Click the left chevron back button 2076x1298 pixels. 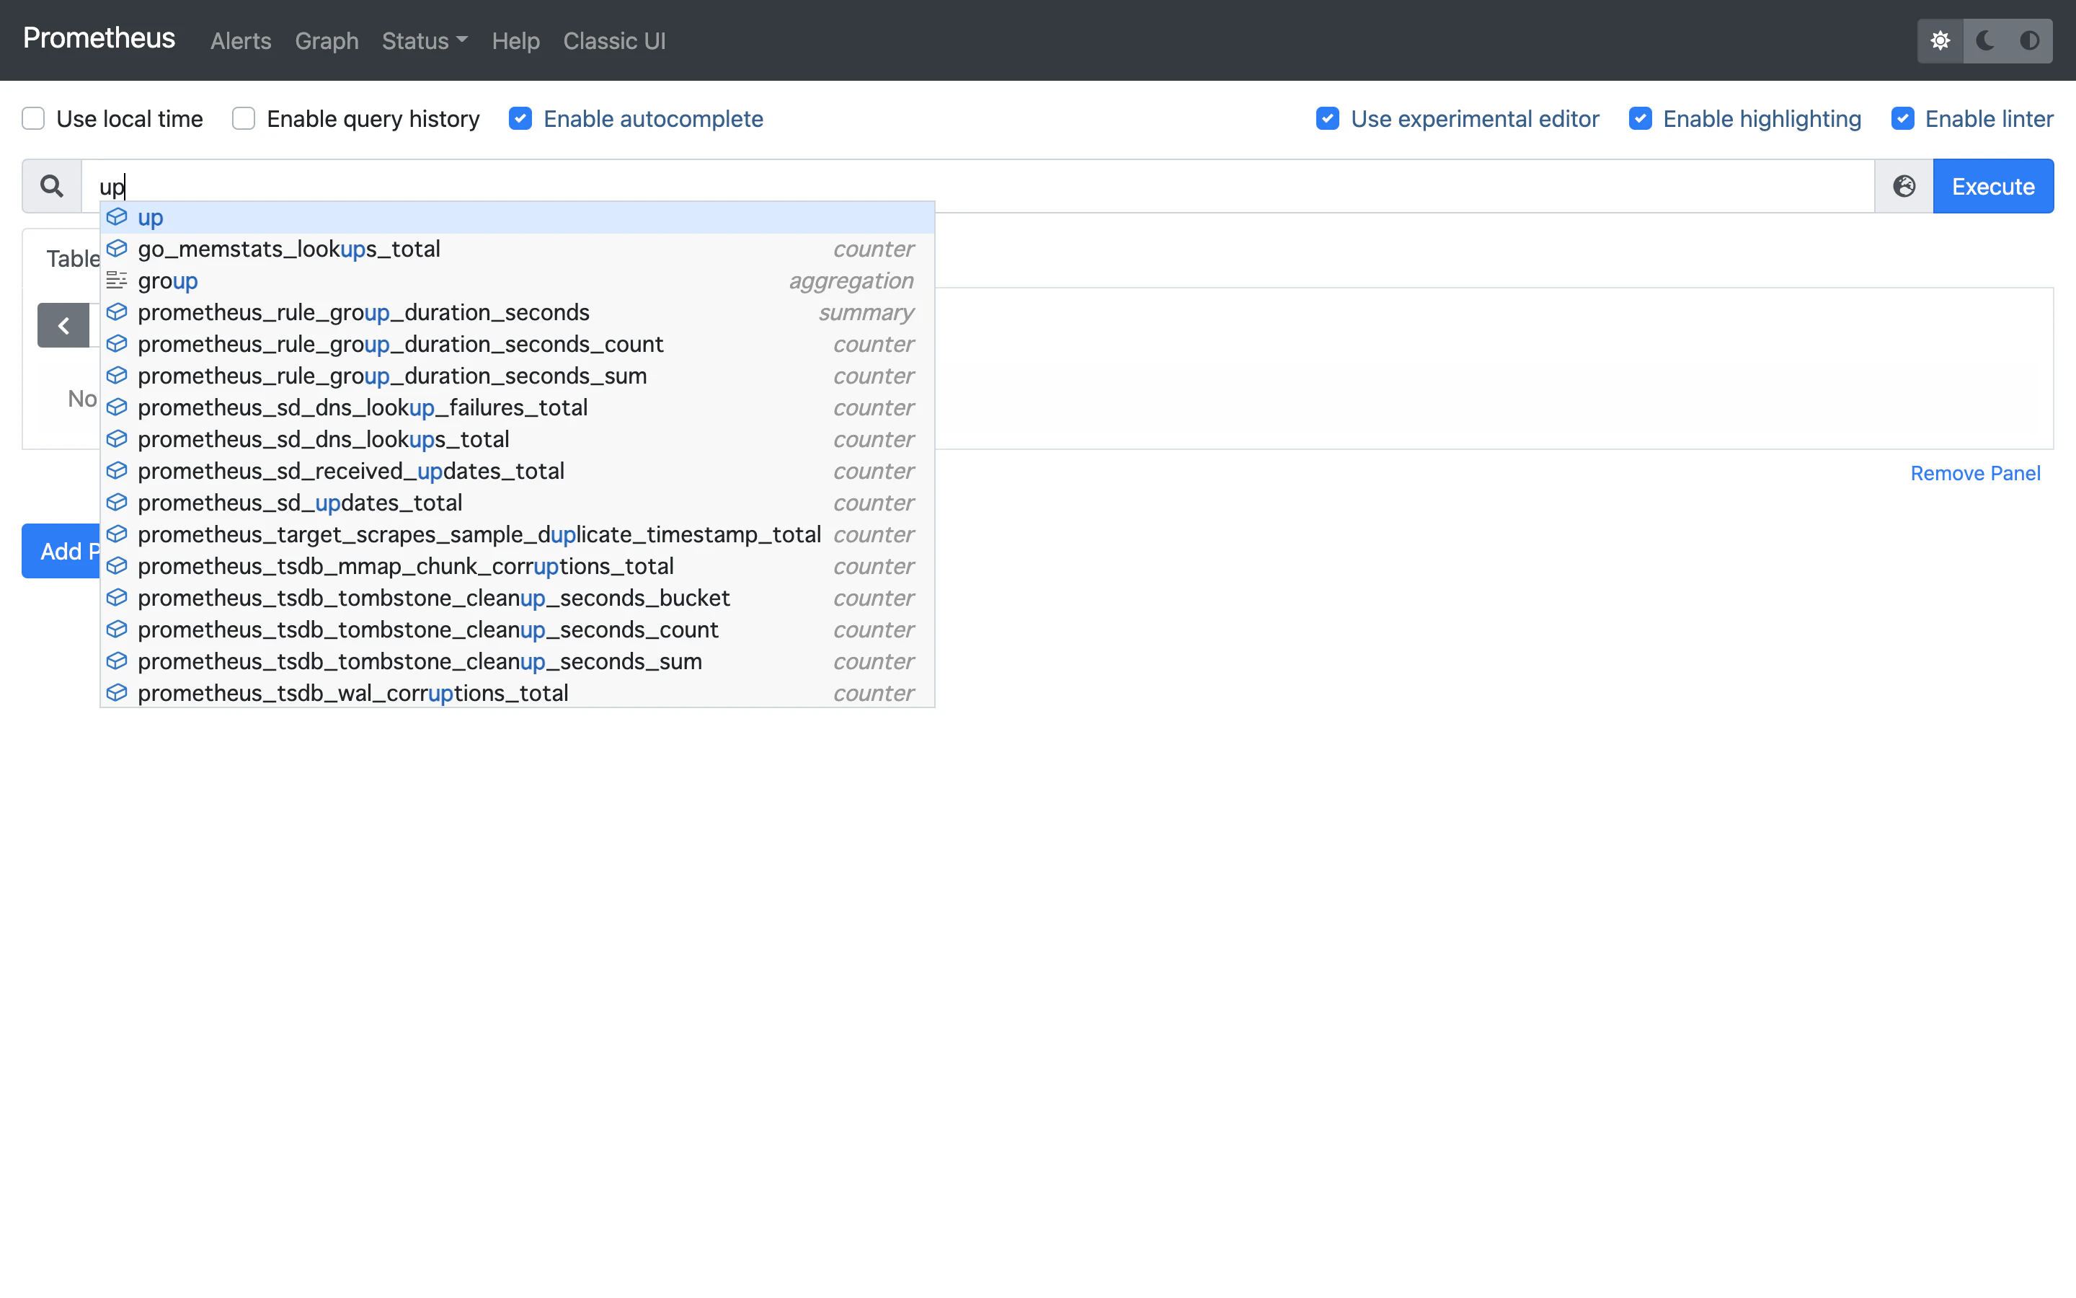point(63,325)
